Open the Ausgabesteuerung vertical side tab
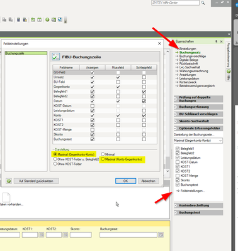 pyautogui.click(x=229, y=55)
